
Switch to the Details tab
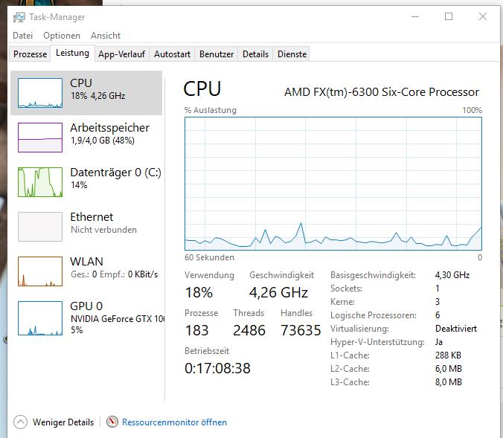(x=255, y=54)
